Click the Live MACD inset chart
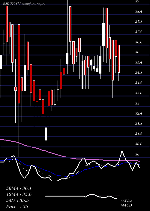The width and height of the screenshot is (150, 211). 82,196
